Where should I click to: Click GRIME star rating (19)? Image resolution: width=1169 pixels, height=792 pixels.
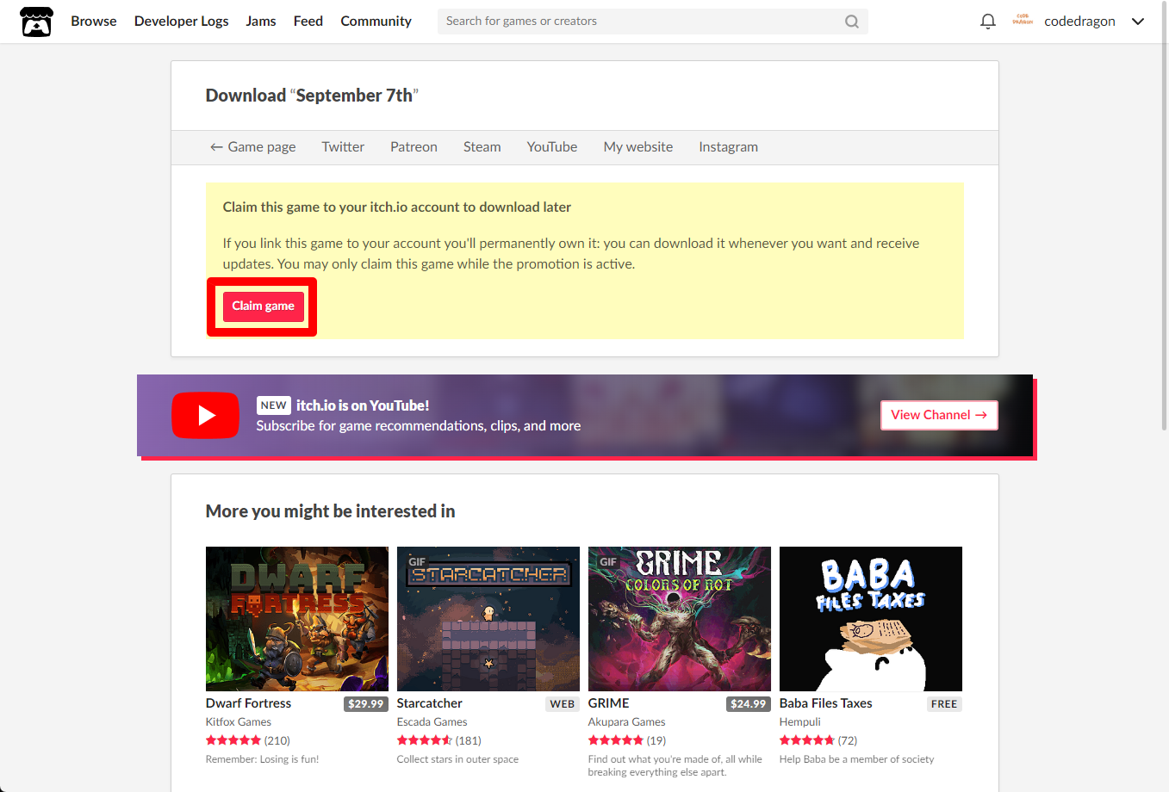[627, 740]
